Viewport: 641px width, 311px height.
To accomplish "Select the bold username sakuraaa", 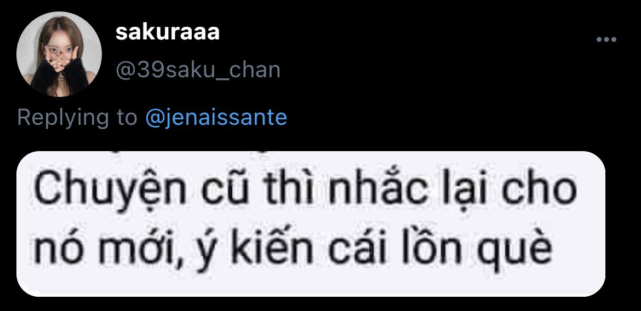I will click(168, 32).
